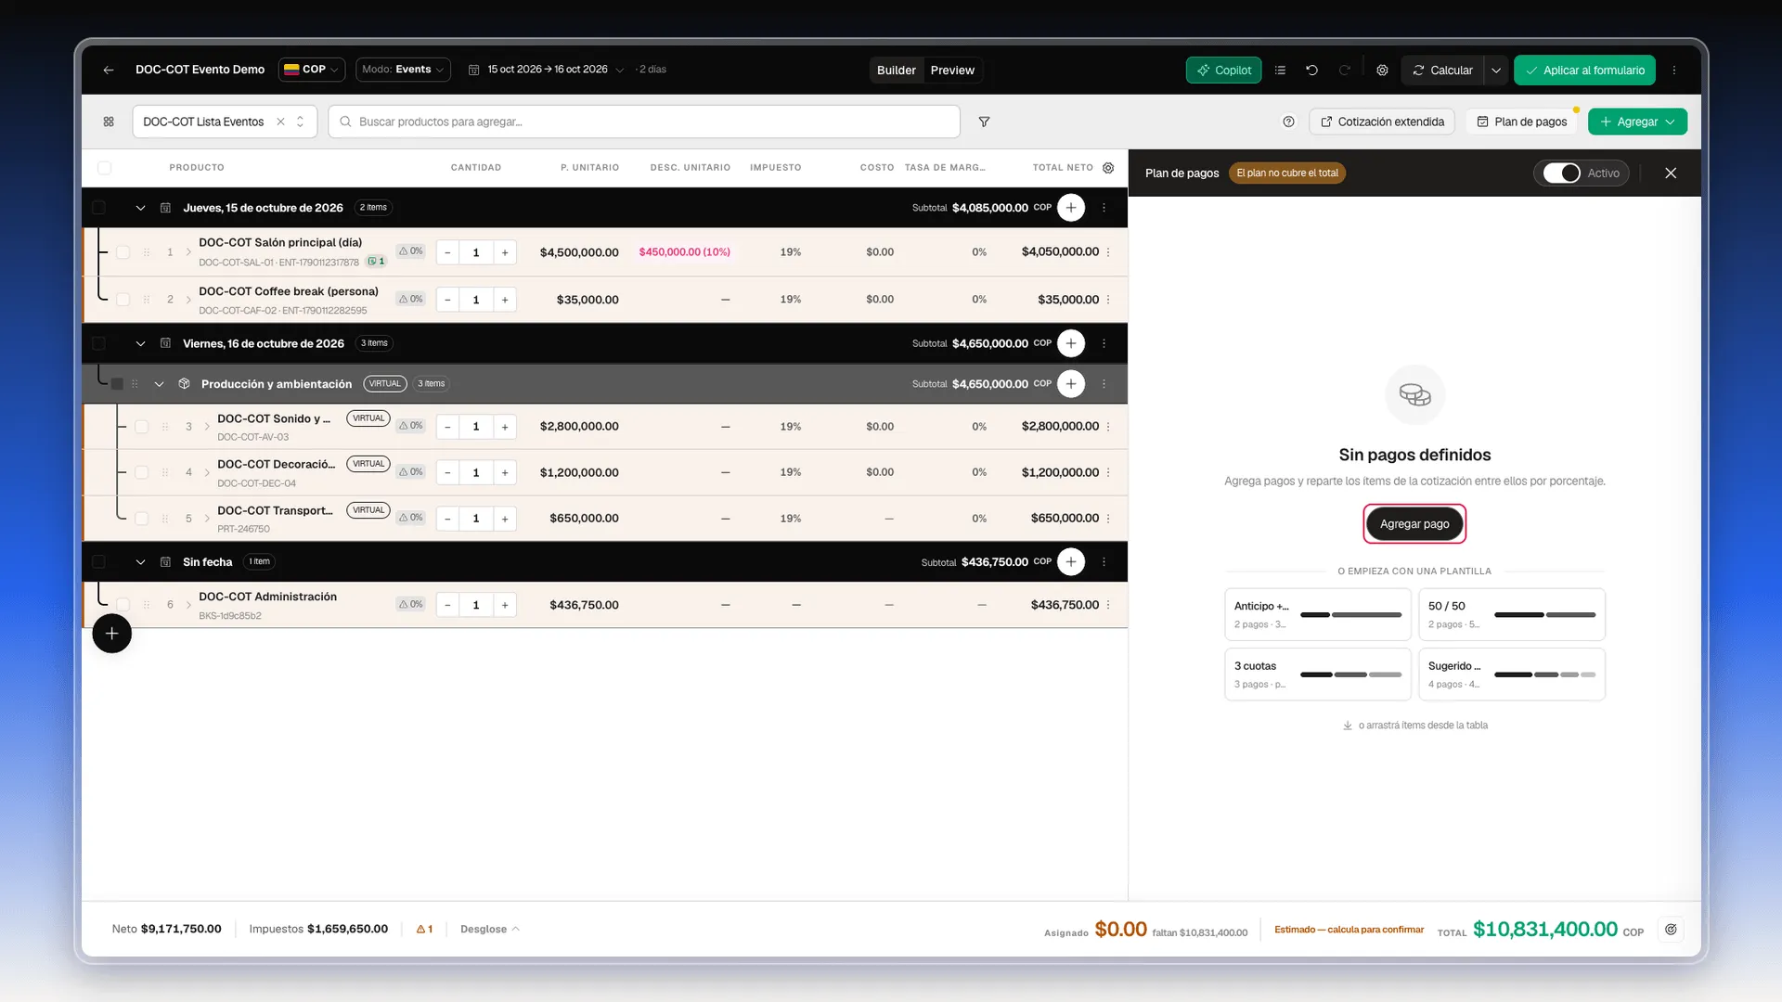The image size is (1782, 1002).
Task: Open the filter funnel next to search
Action: click(984, 122)
